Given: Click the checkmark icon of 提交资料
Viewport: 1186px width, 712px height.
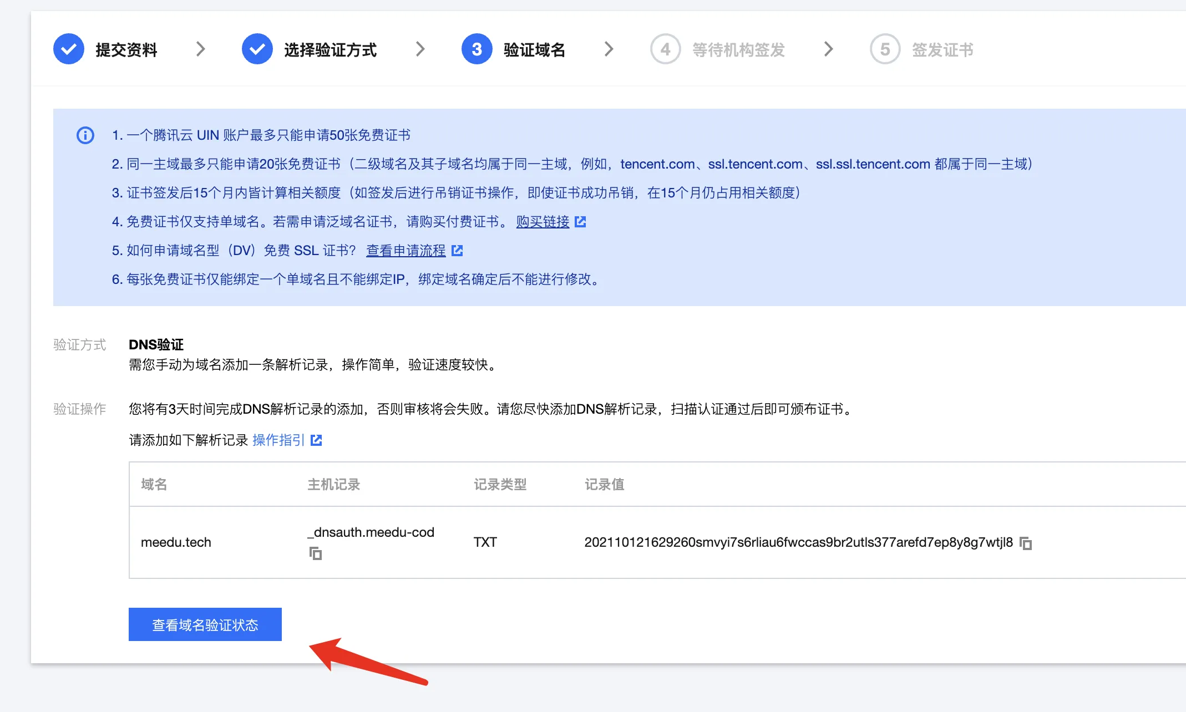Looking at the screenshot, I should click(69, 49).
